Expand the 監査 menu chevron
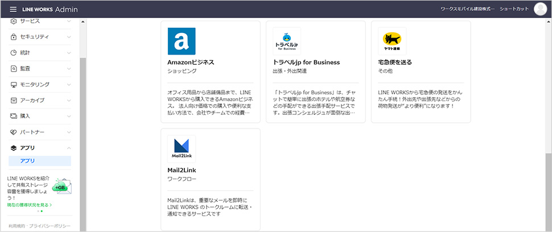 [x=69, y=69]
